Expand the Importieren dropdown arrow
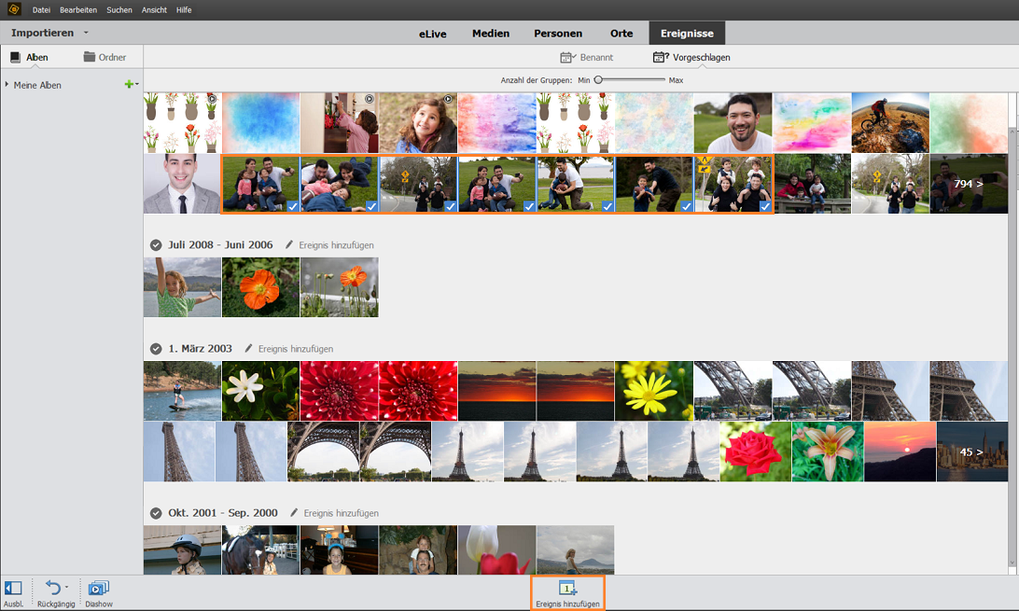Screen dimensions: 1019x611 click(x=86, y=33)
